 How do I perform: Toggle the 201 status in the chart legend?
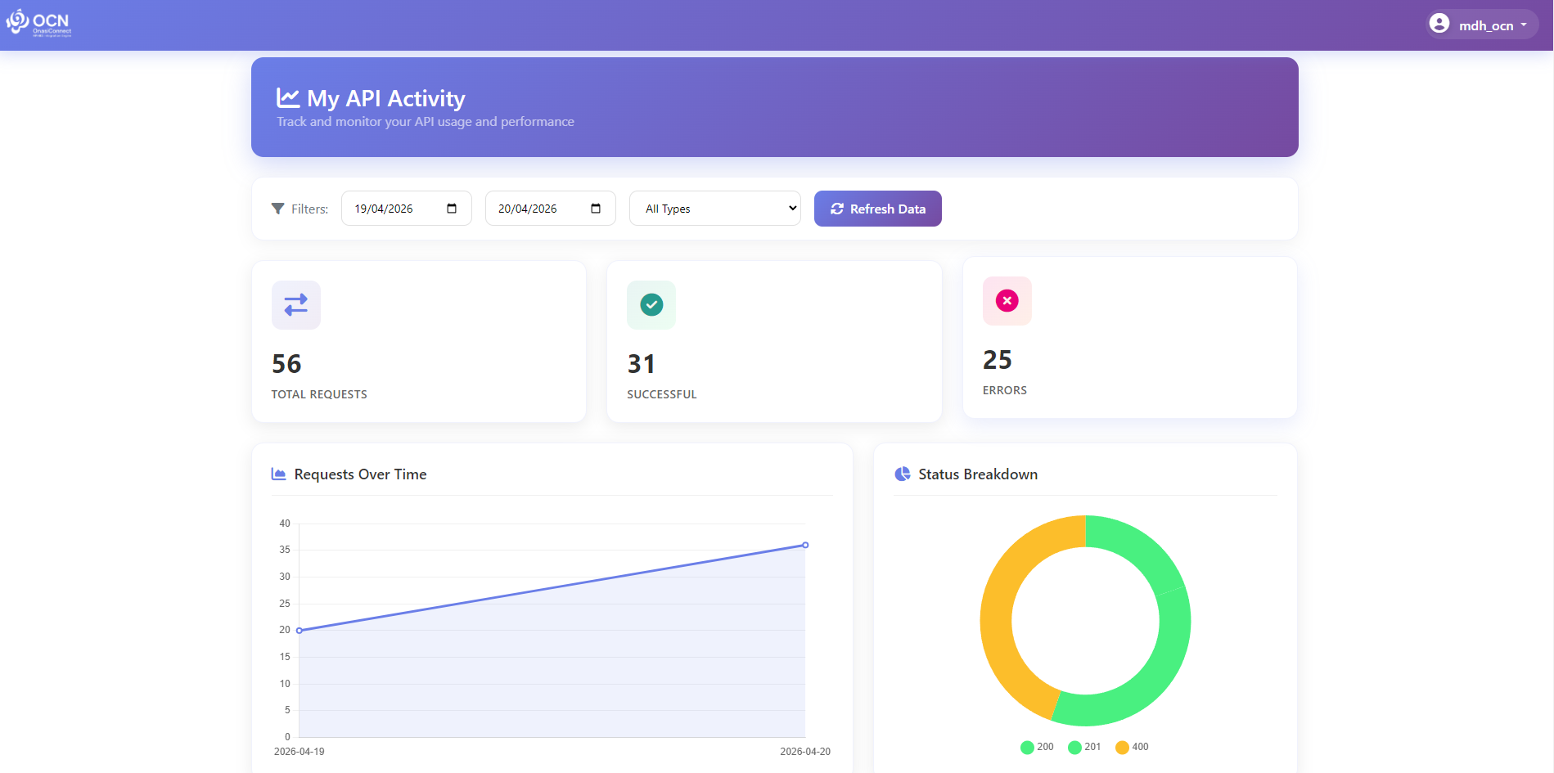click(x=1084, y=747)
